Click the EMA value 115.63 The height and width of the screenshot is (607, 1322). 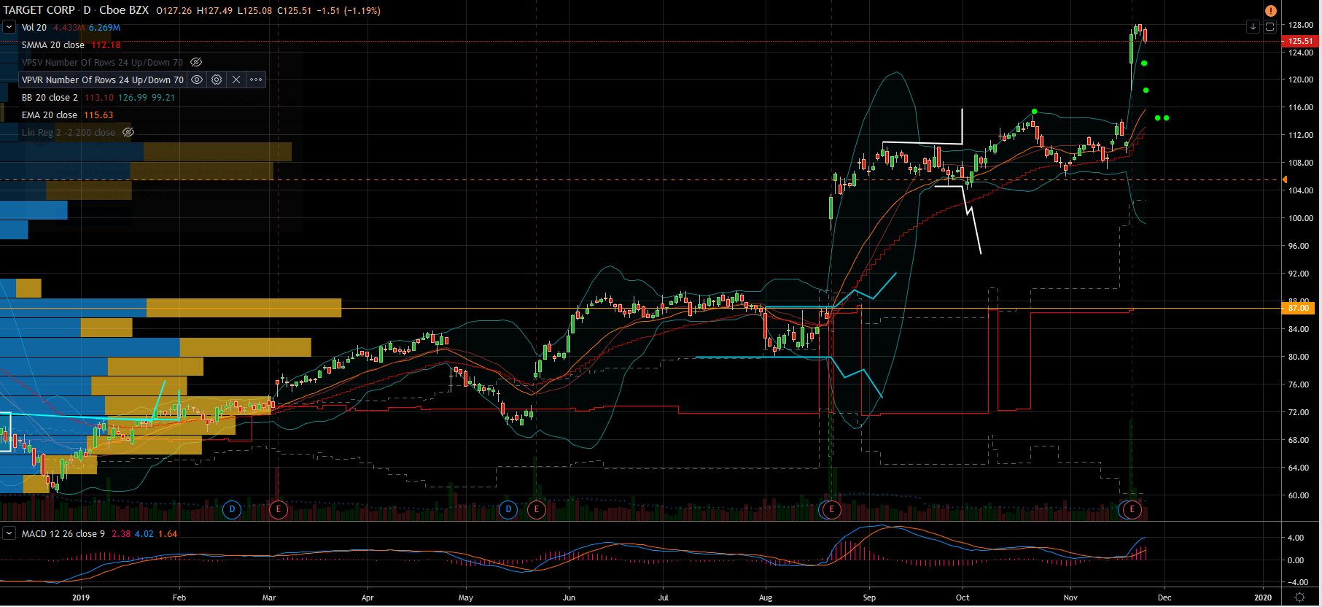pyautogui.click(x=98, y=115)
